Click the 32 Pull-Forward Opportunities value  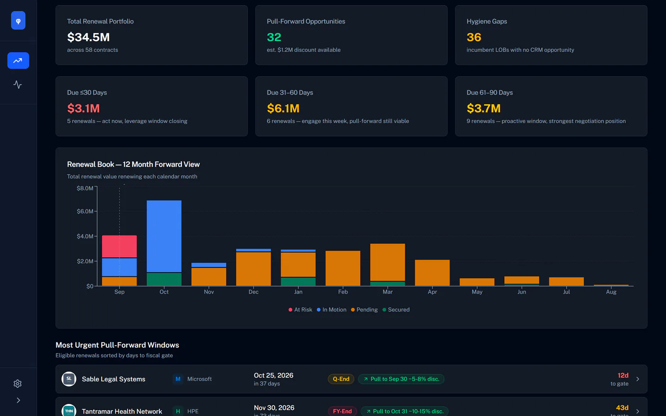(x=274, y=37)
